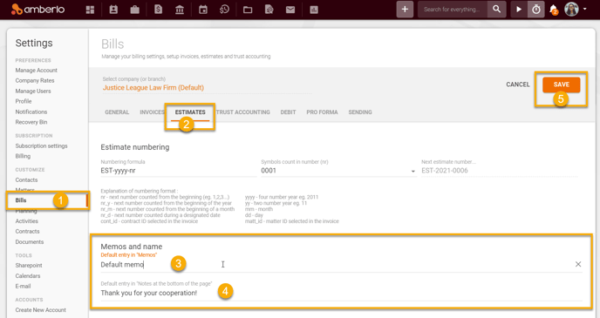Open Notifications settings
This screenshot has width=600, height=318.
31,112
